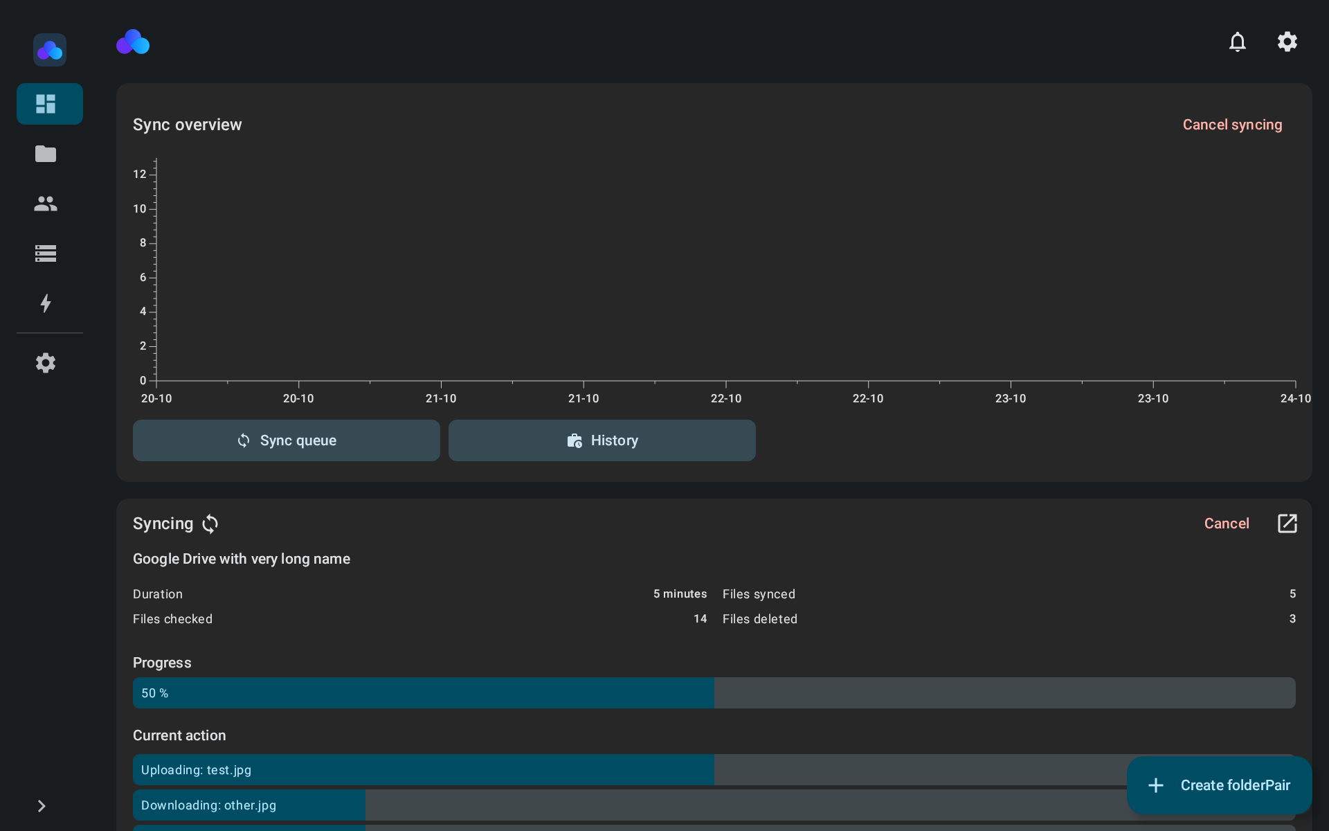Click the Downloading: other.jpg progress bar
This screenshot has height=831, width=1329.
click(x=714, y=805)
